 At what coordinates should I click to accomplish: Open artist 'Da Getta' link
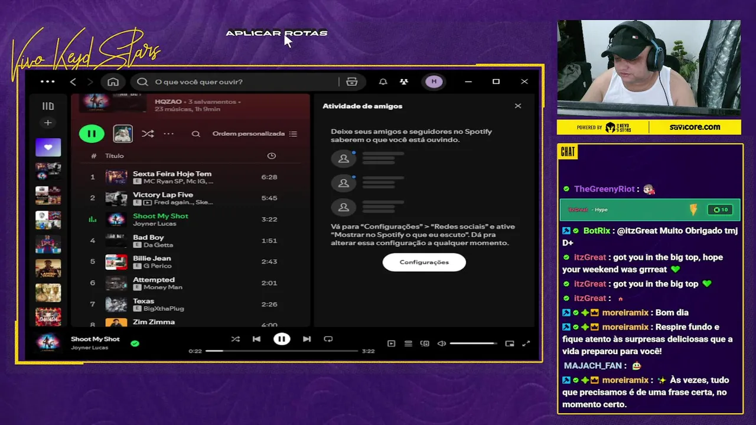(x=158, y=245)
